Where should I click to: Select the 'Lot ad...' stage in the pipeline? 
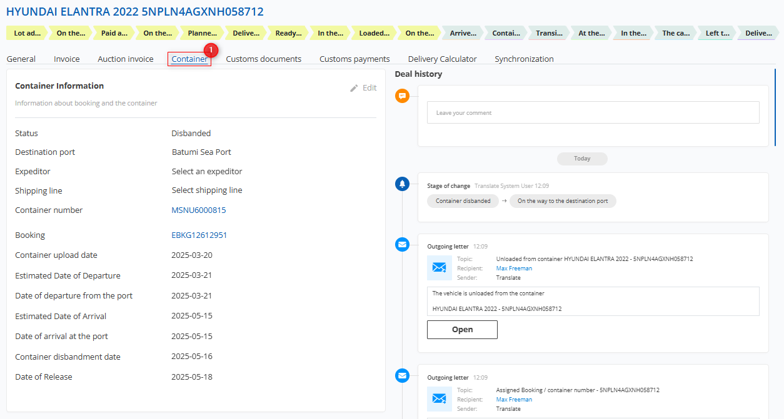pyautogui.click(x=28, y=33)
